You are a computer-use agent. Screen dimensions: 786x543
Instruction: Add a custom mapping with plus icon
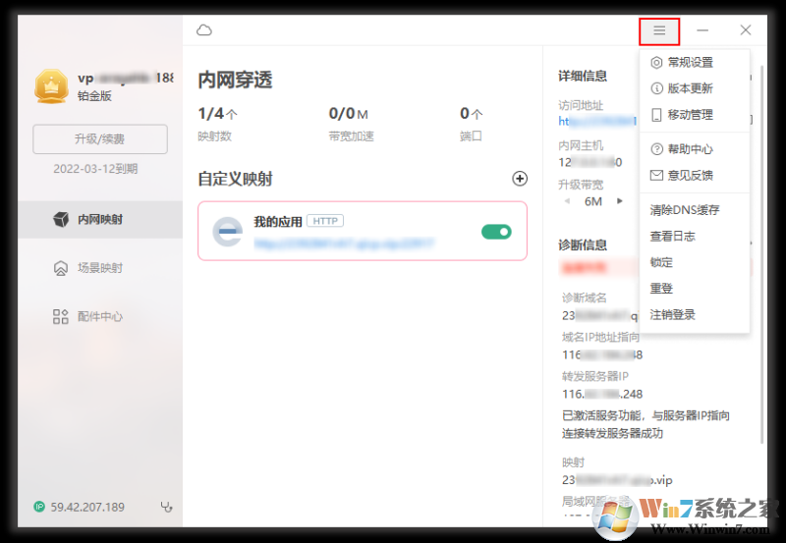[520, 179]
